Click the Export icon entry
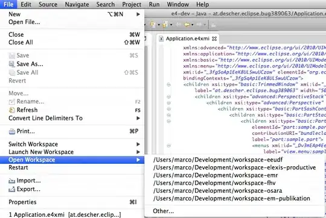Image resolution: width=326 pixels, height=218 pixels. pos(11,189)
